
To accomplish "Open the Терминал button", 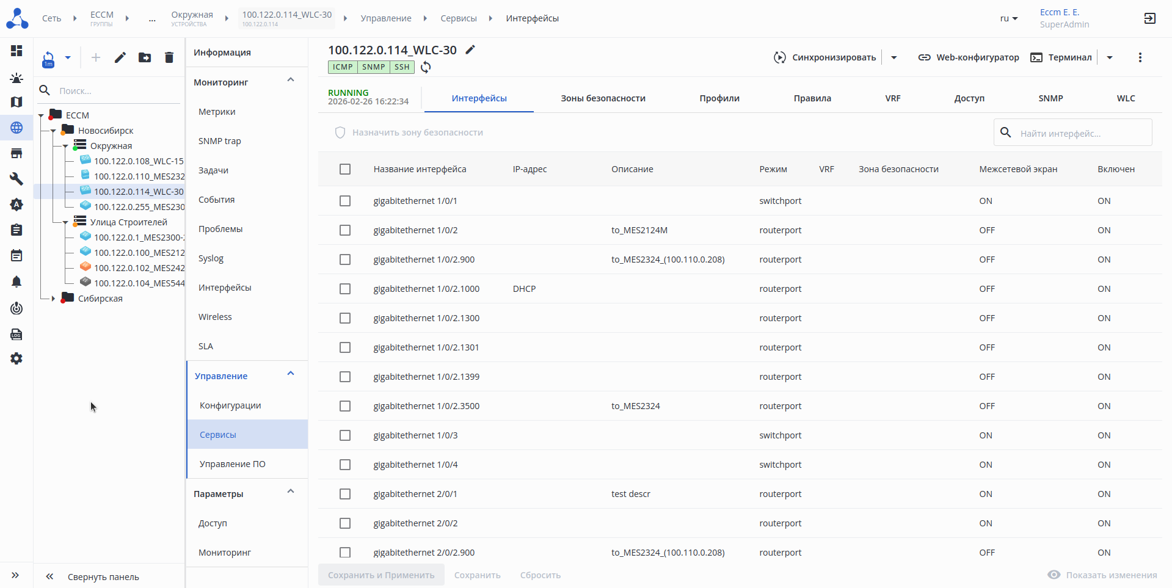I will coord(1061,57).
